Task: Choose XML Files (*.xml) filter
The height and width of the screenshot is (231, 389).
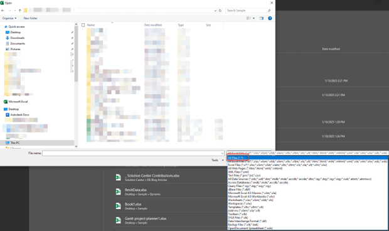Action: tap(307, 172)
